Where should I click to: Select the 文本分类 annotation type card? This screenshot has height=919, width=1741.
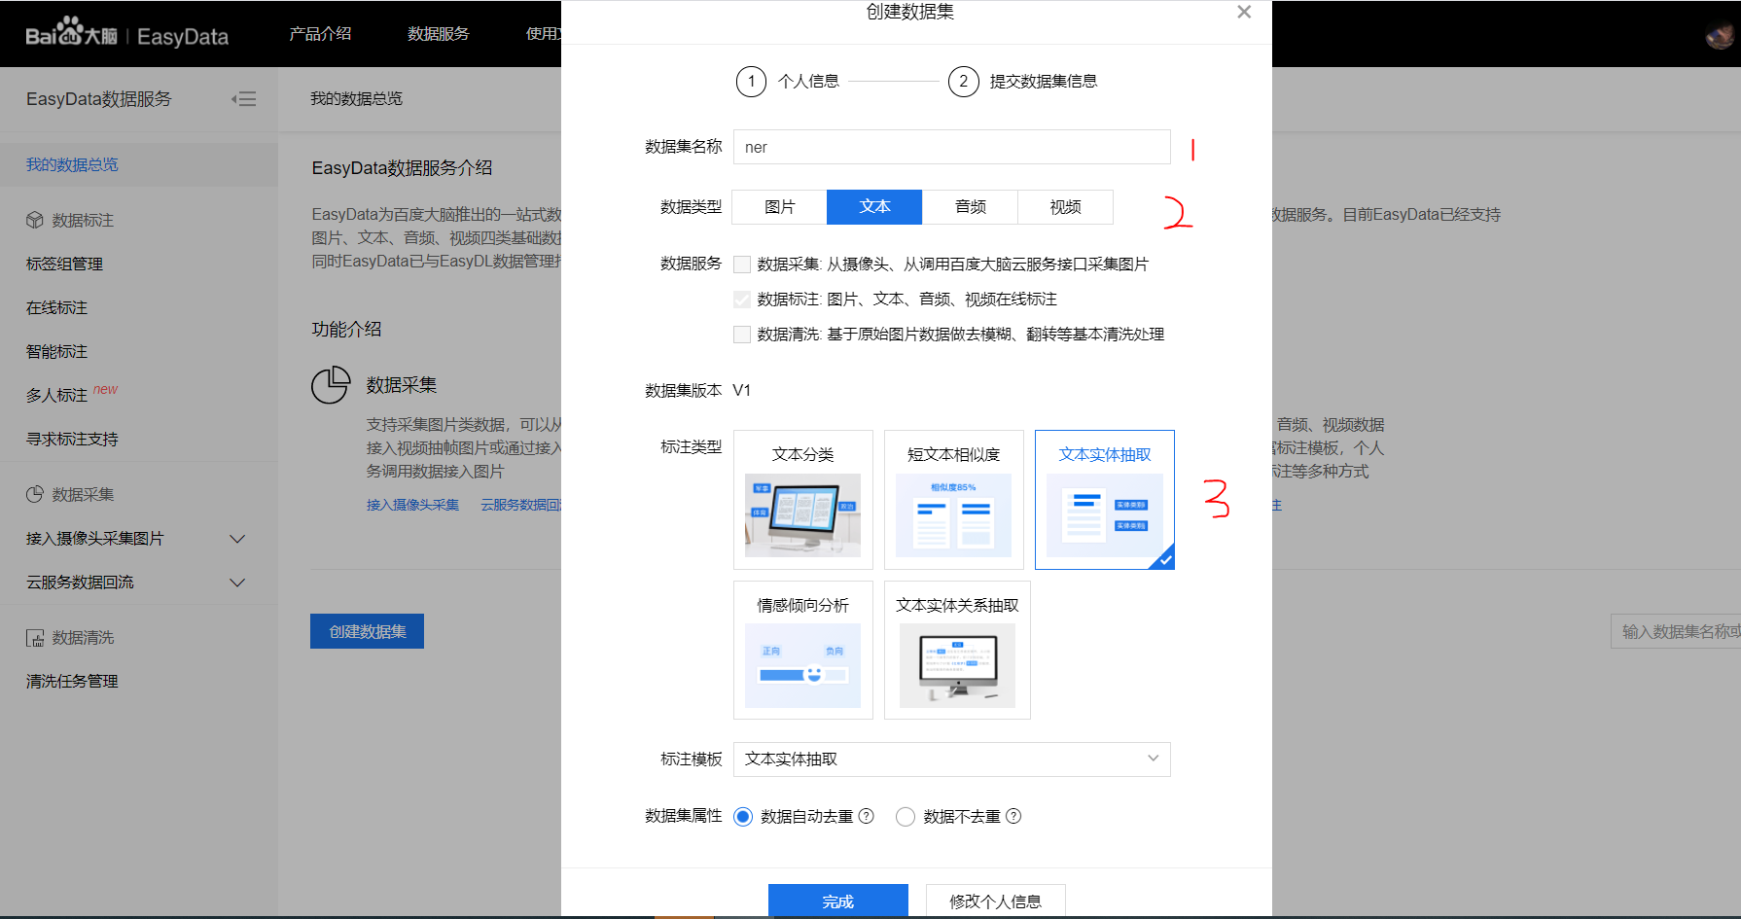click(x=803, y=500)
